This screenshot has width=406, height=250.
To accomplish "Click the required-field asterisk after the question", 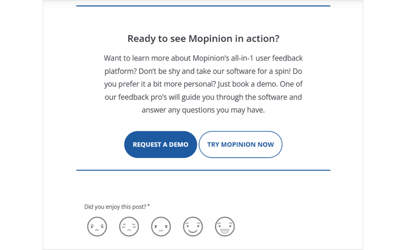I will point(149,206).
